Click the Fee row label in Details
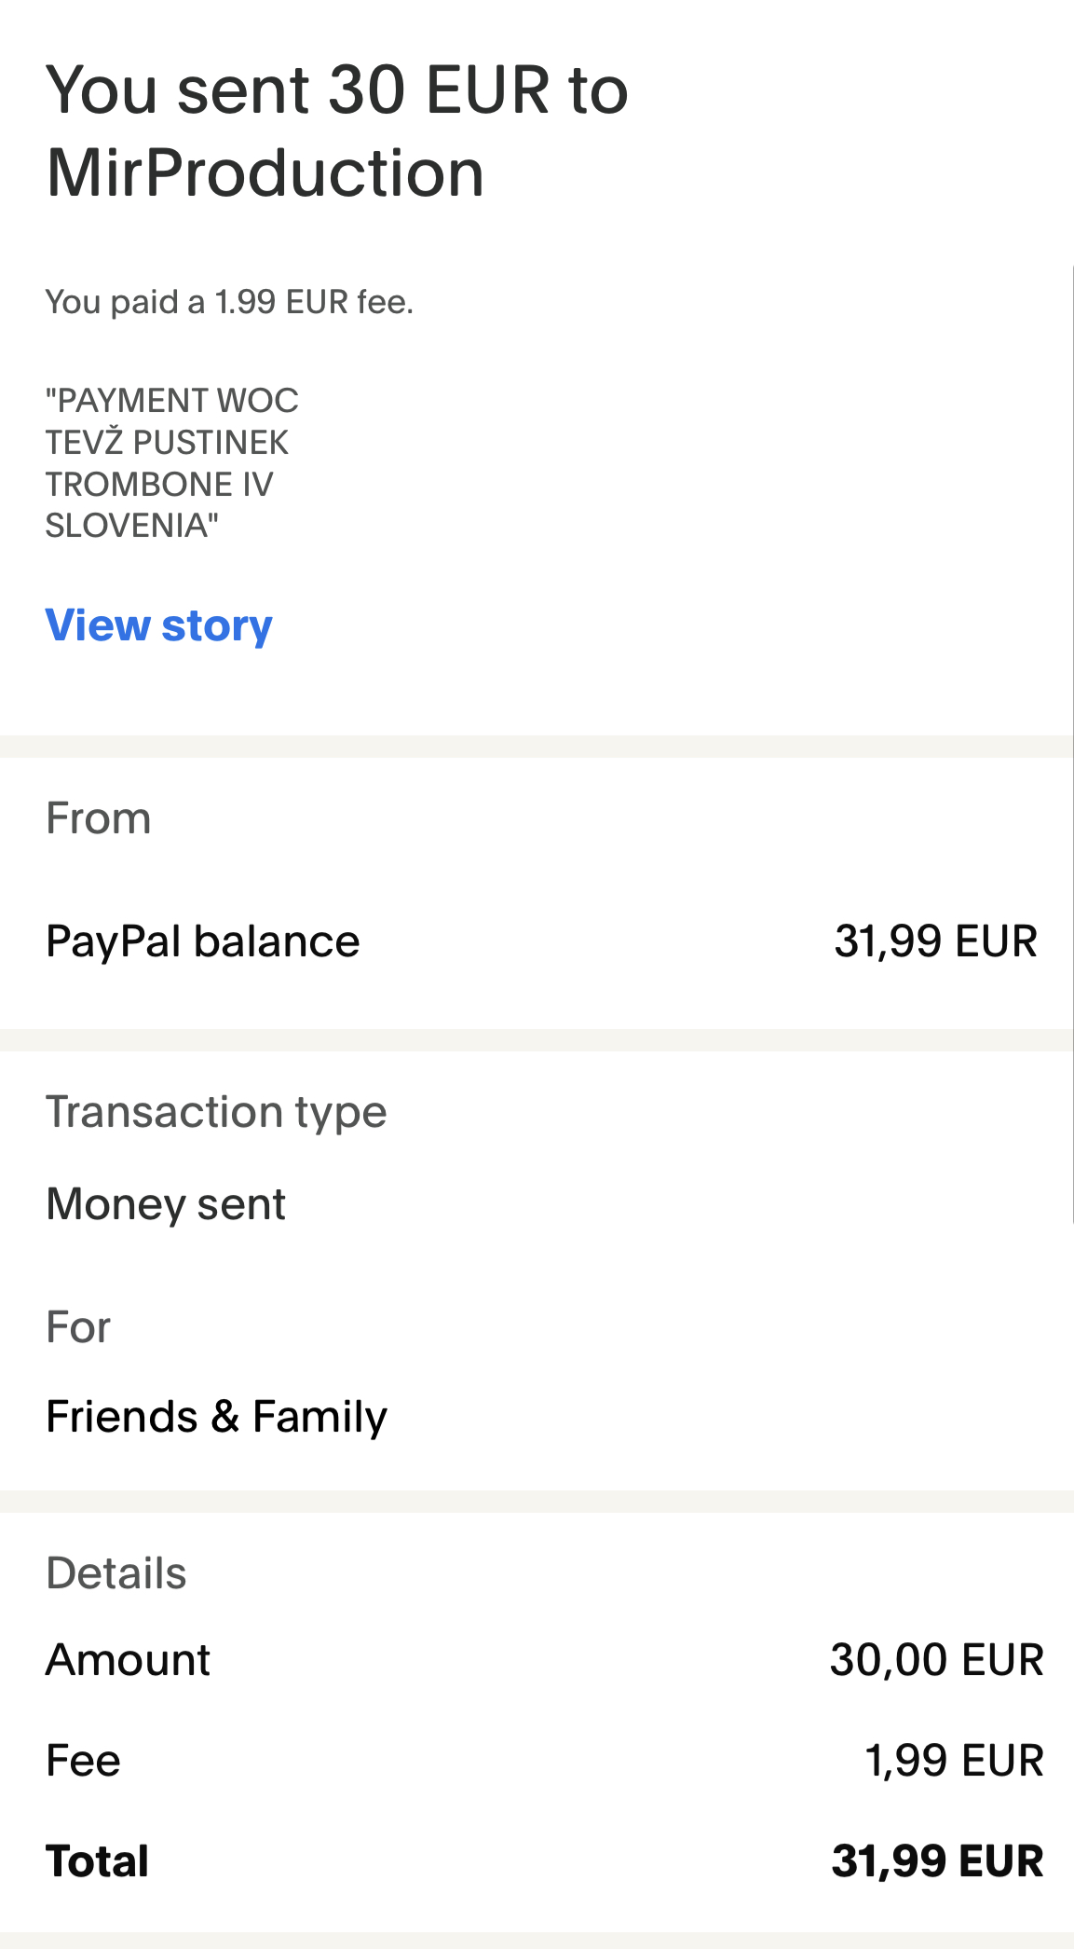The image size is (1074, 1949). pyautogui.click(x=83, y=1761)
